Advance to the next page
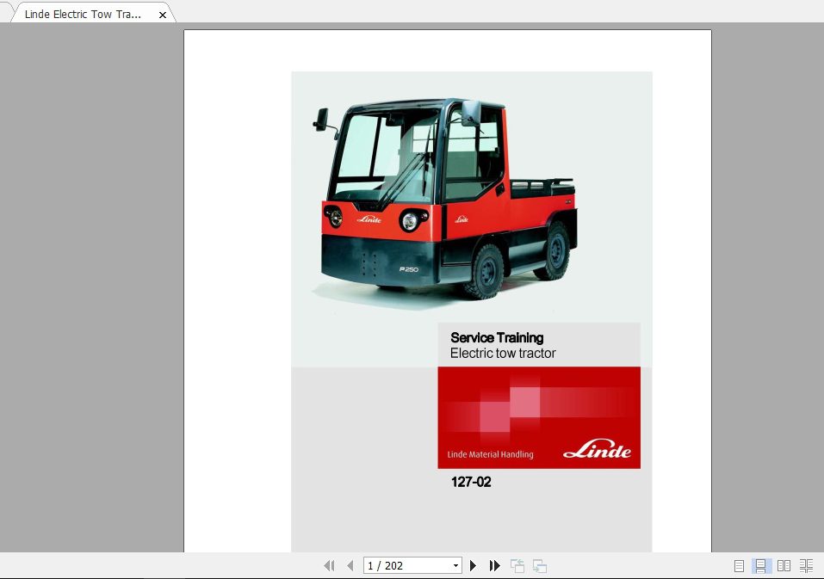Screen dimensions: 824x579 [473, 565]
